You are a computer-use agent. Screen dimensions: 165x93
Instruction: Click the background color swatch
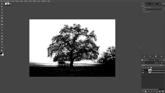(3, 55)
